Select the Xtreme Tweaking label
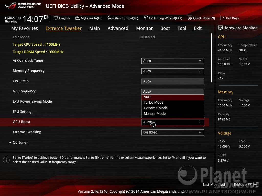The height and width of the screenshot is (196, 262). pos(27,132)
